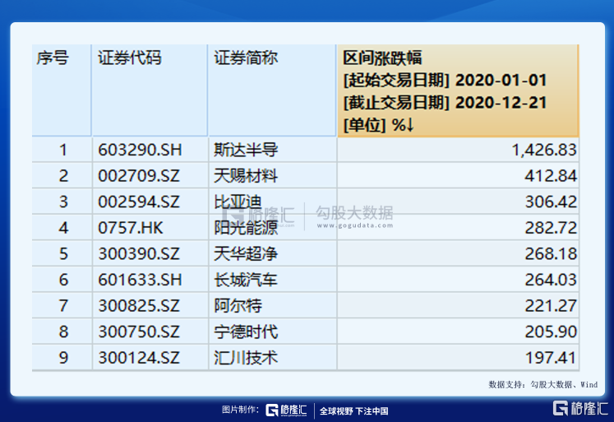Select the 阿尔特 name cell

coord(272,305)
